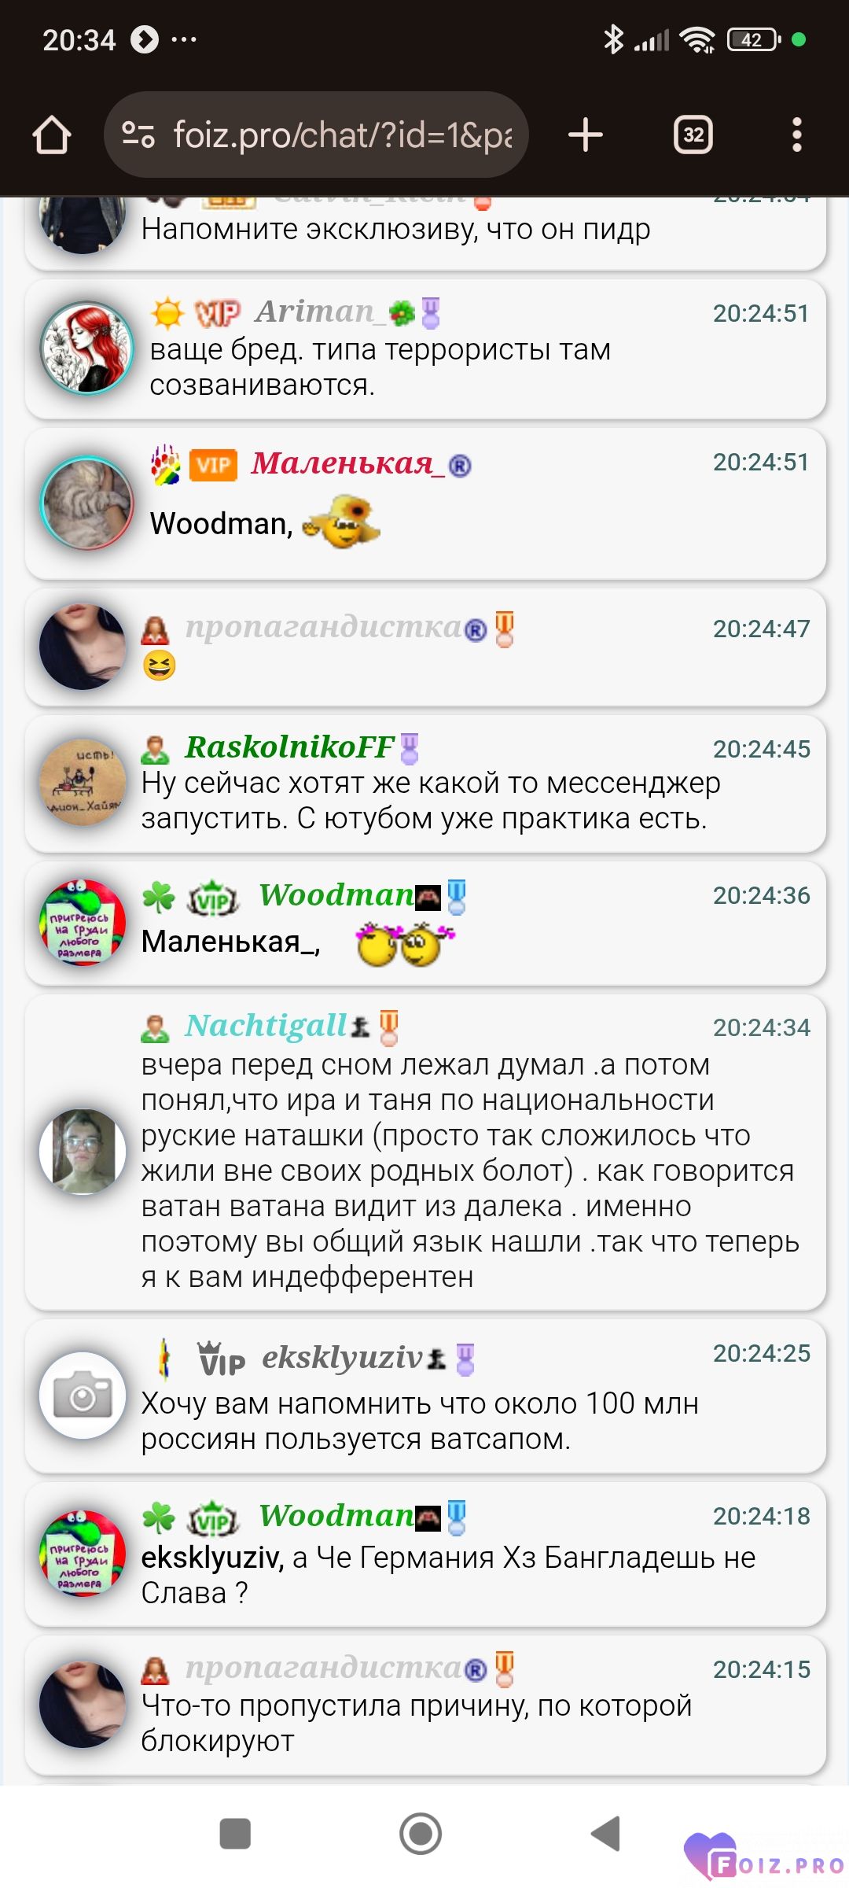Open a new tab with the plus icon
Viewport: 849px width, 1888px height.
[x=585, y=135]
